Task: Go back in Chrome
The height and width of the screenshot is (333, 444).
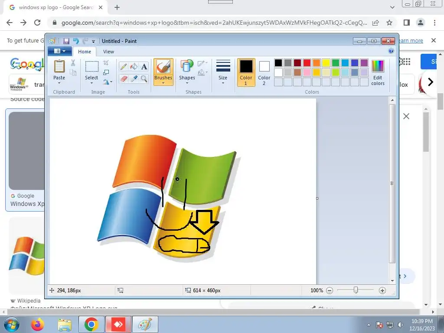Action: click(10, 23)
